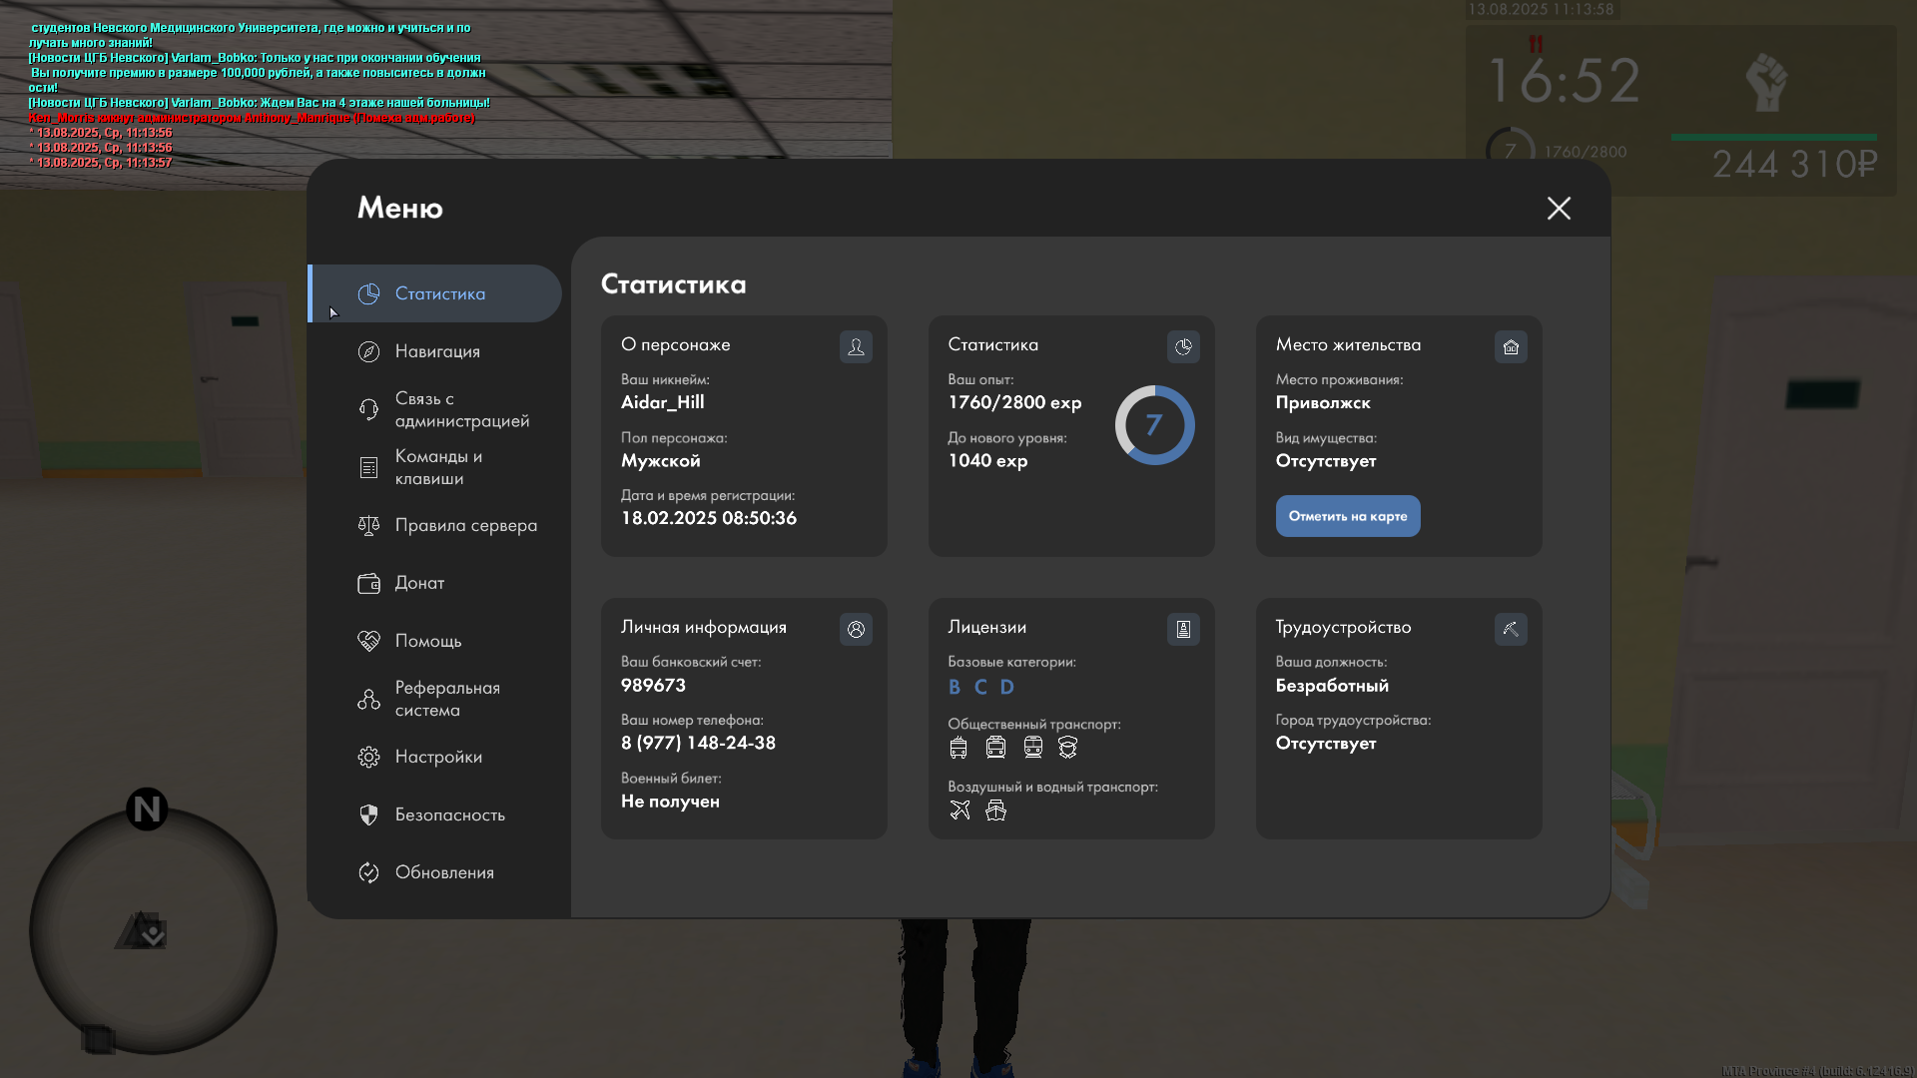
Task: Click the ship license icon
Action: click(x=995, y=809)
